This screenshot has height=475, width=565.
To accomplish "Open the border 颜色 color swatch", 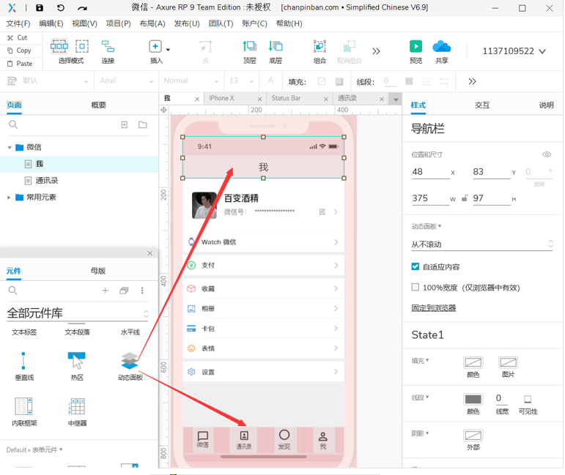I will (473, 399).
